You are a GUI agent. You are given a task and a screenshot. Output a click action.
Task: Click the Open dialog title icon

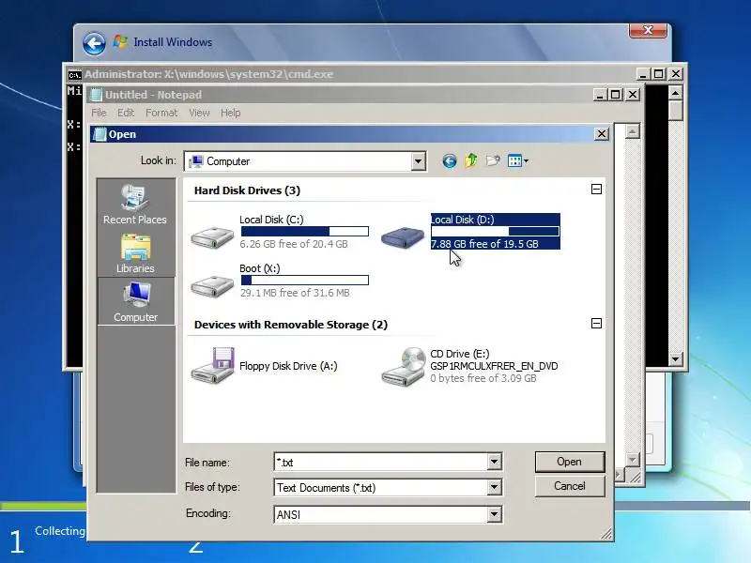100,134
